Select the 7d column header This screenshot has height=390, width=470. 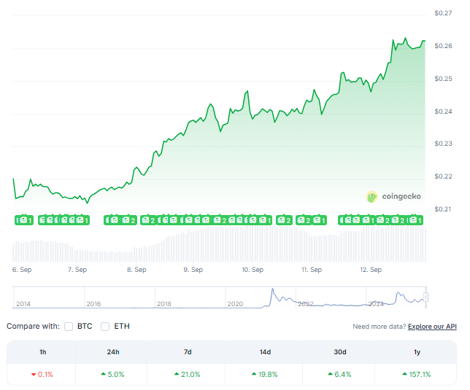pyautogui.click(x=187, y=352)
